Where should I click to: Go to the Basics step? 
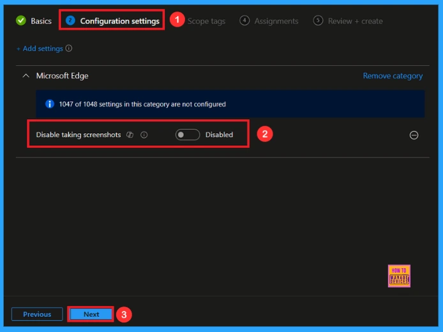(41, 21)
